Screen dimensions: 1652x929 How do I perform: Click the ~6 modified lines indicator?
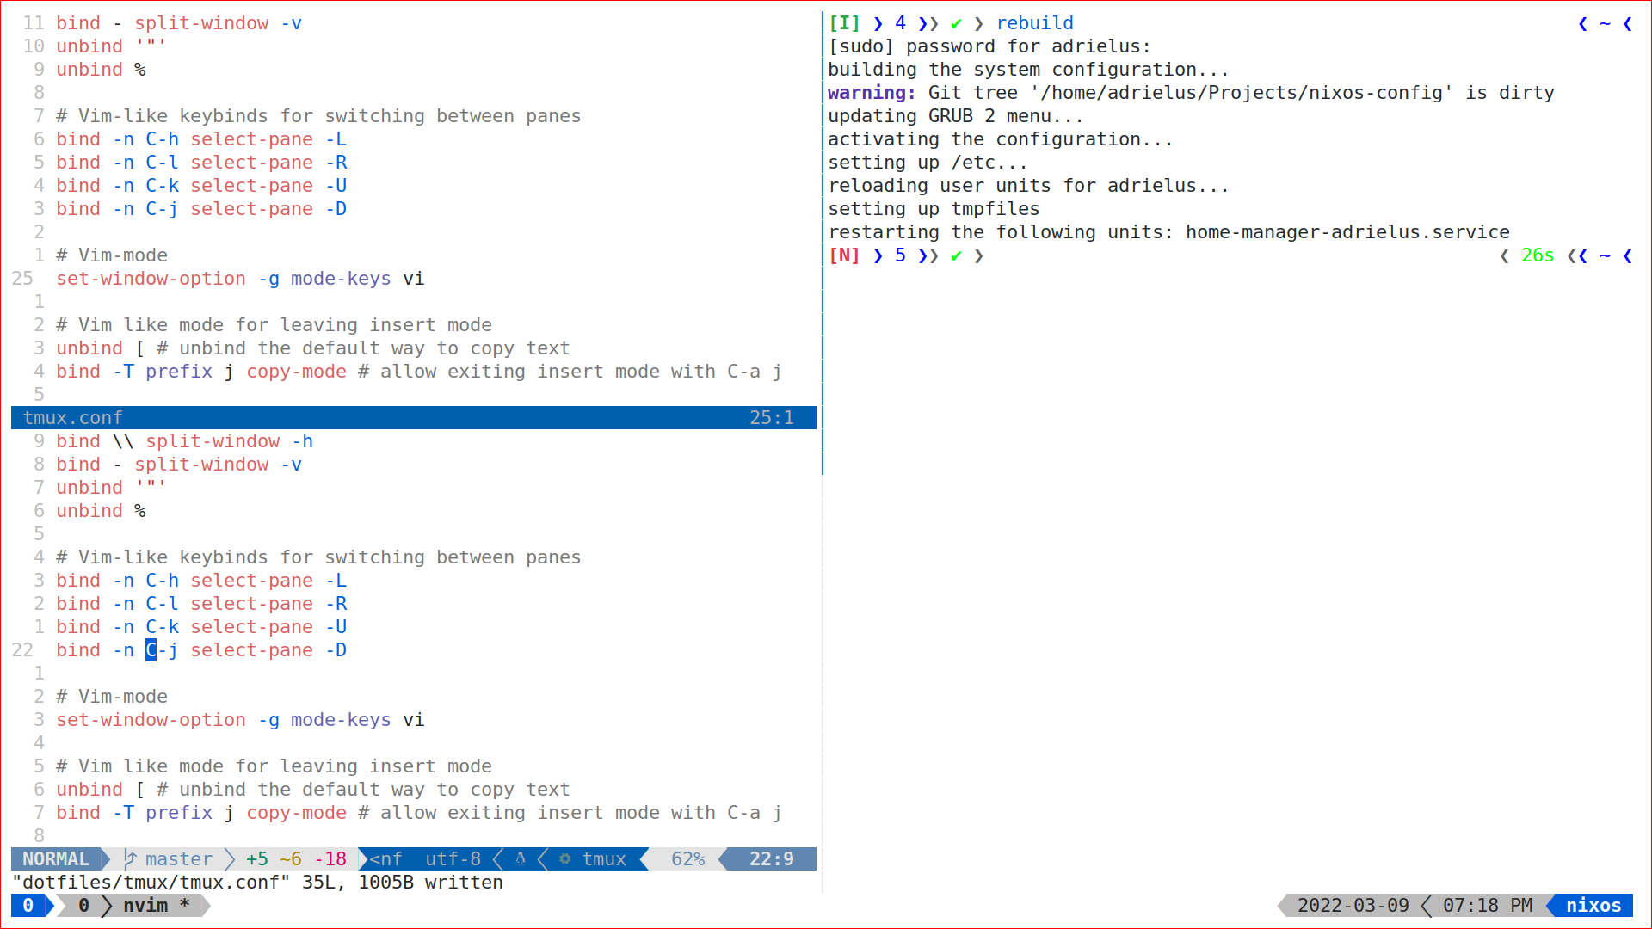pyautogui.click(x=290, y=858)
